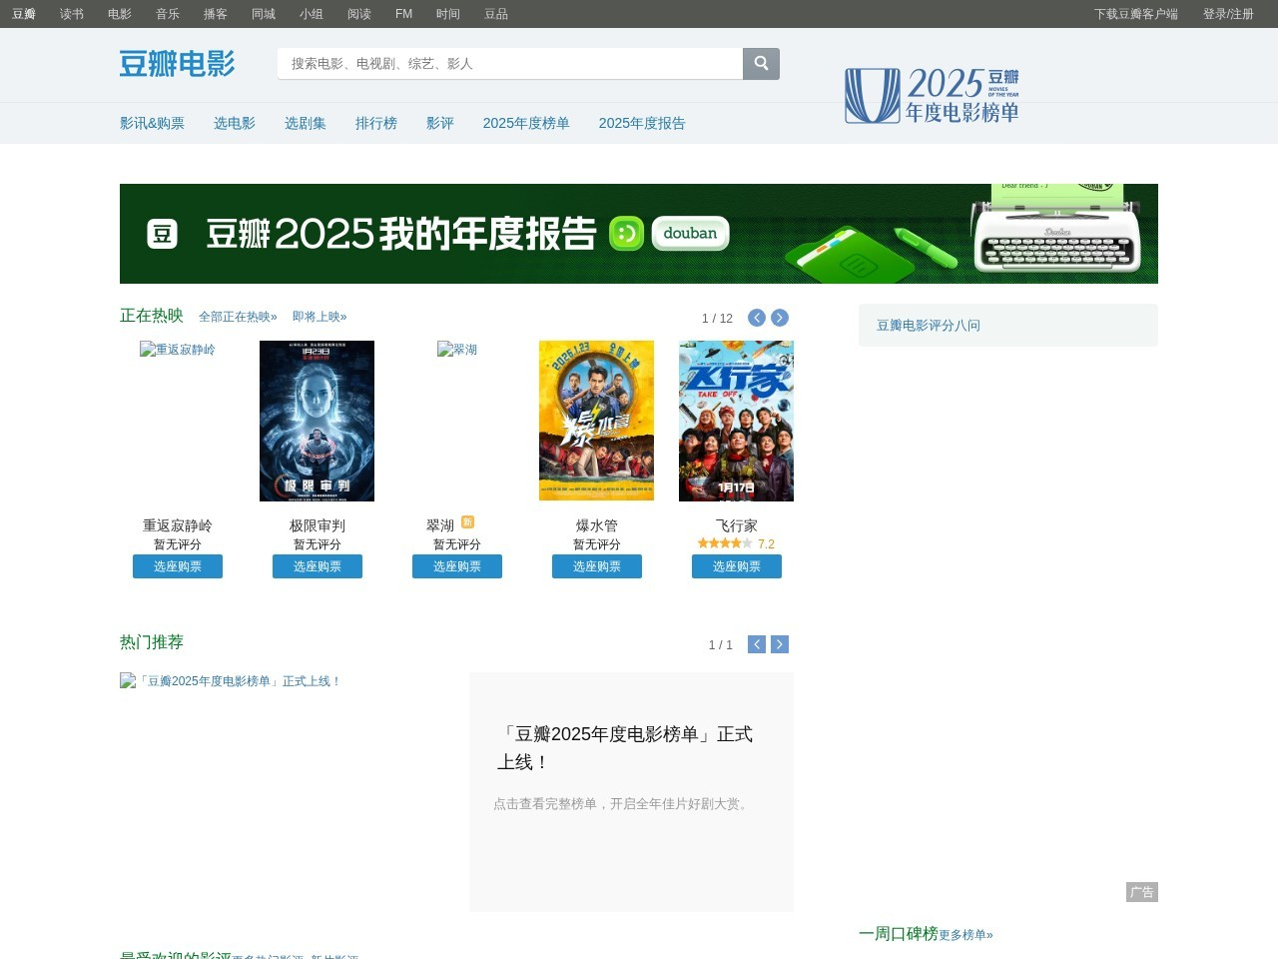This screenshot has width=1278, height=959.
Task: Open the 爆水管 movie poster
Action: tap(596, 421)
